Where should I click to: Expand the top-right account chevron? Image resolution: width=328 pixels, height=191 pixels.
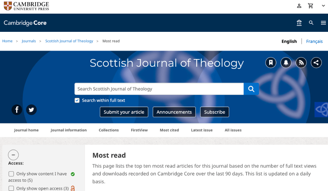pyautogui.click(x=323, y=6)
